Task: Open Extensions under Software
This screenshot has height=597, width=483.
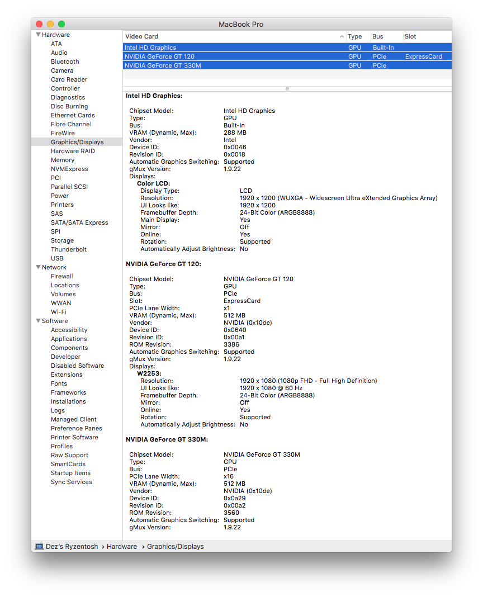Action: pos(67,375)
